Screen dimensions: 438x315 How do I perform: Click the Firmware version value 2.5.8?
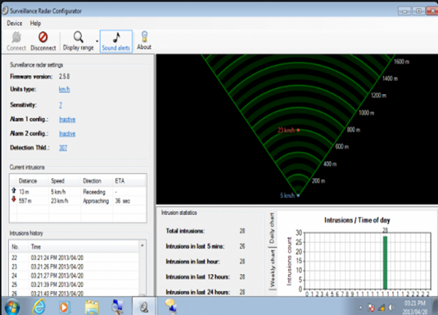coord(64,77)
